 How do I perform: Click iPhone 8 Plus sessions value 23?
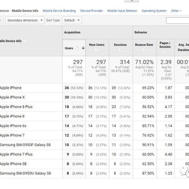point(114,107)
